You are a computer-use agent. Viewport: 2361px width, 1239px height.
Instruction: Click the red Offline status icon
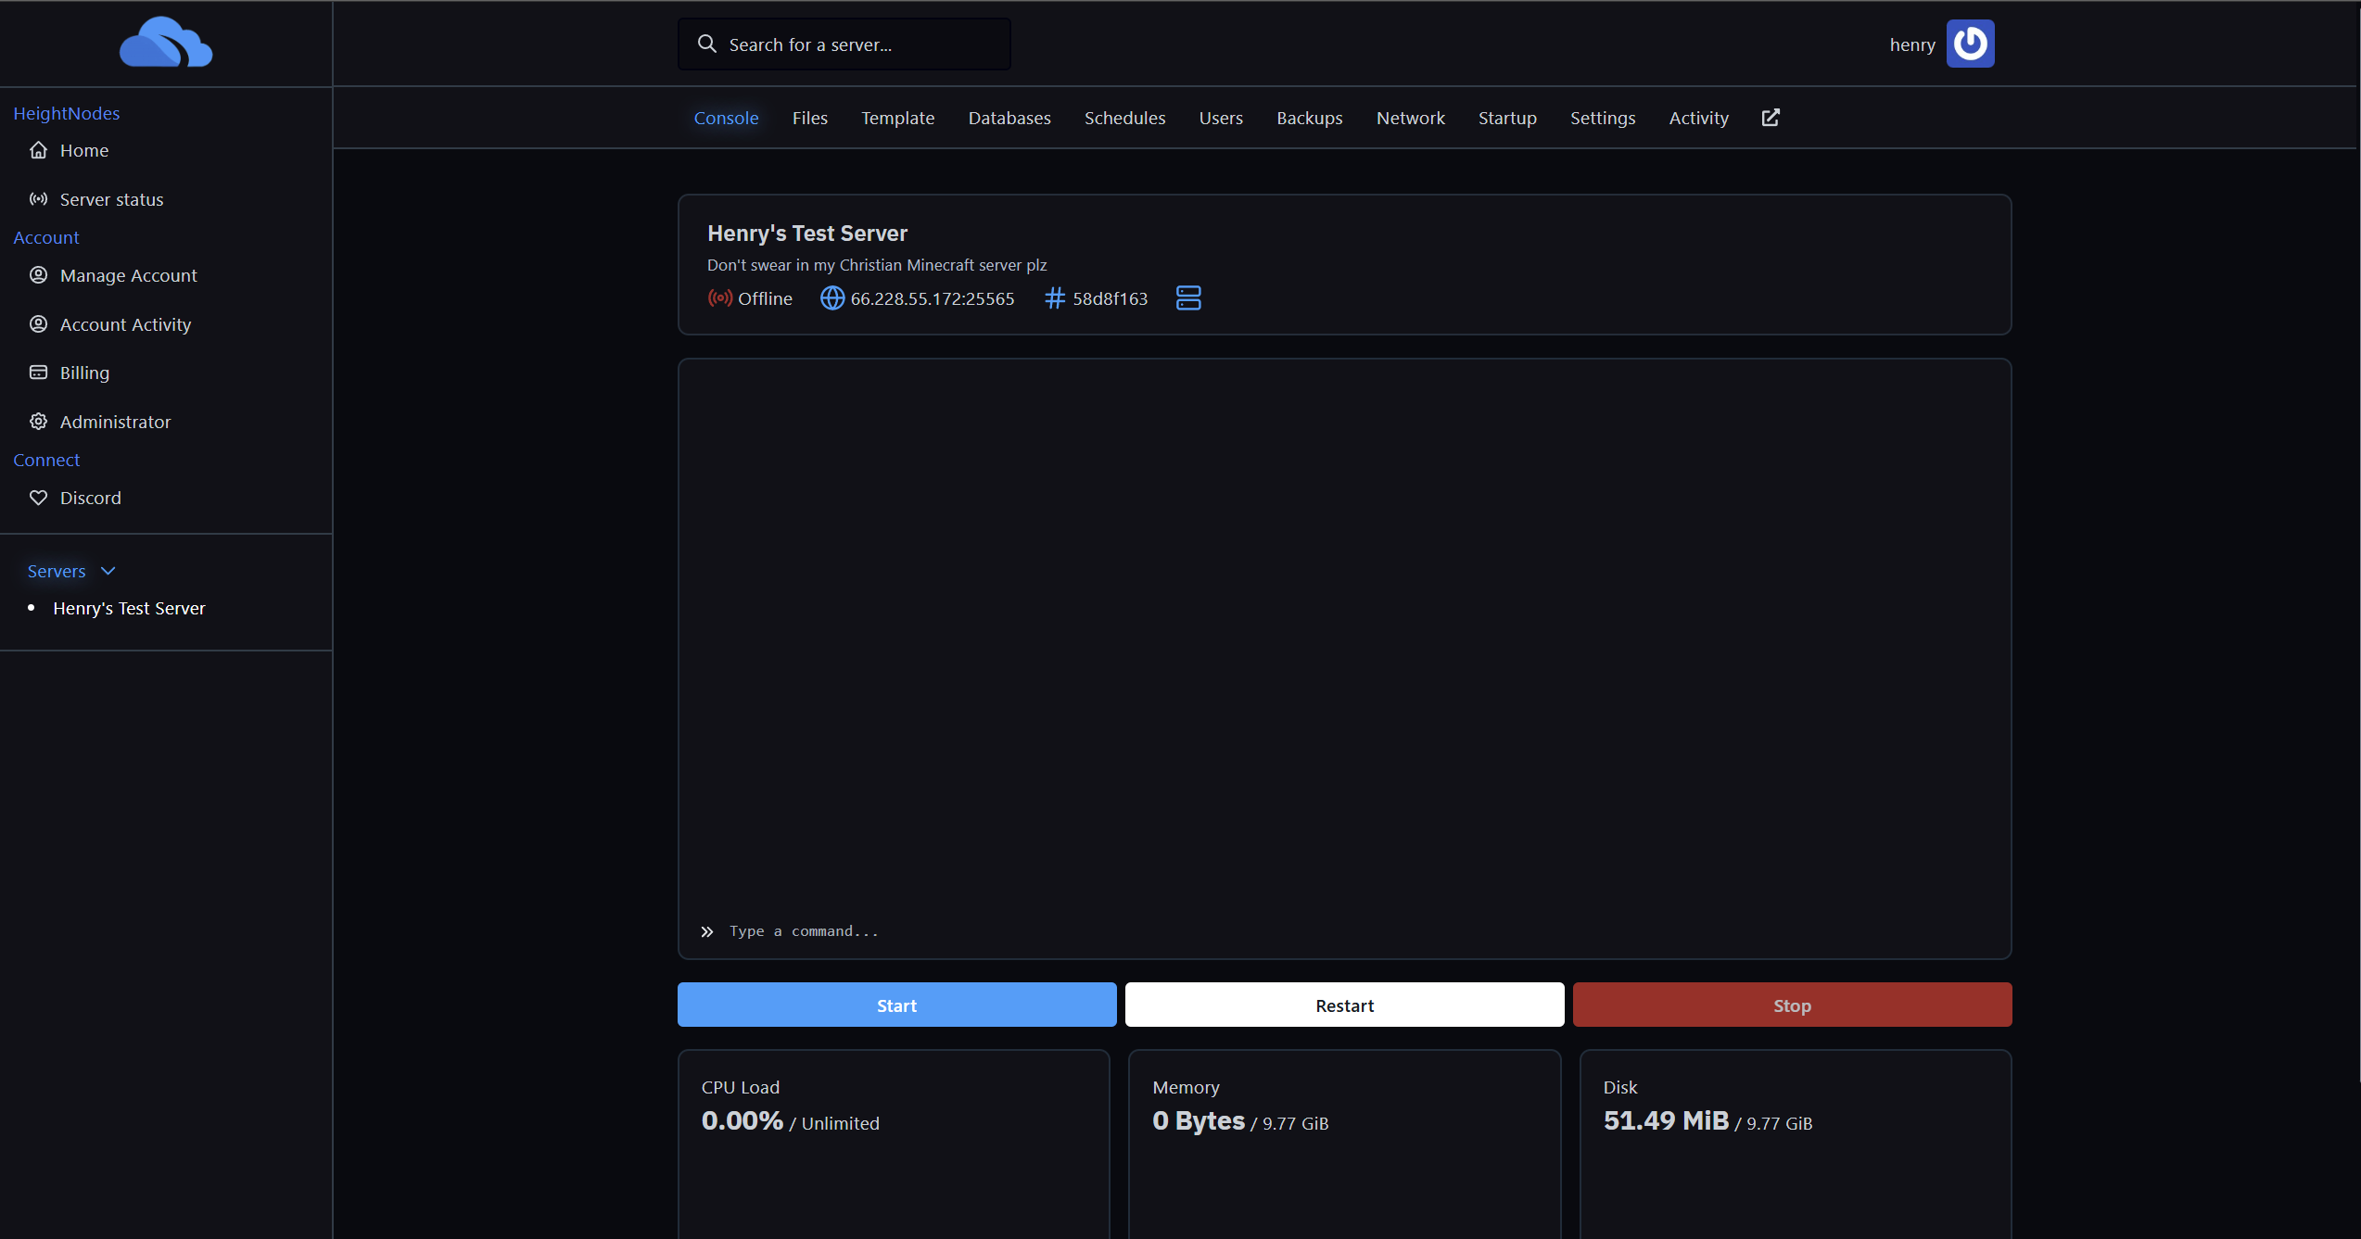point(720,298)
